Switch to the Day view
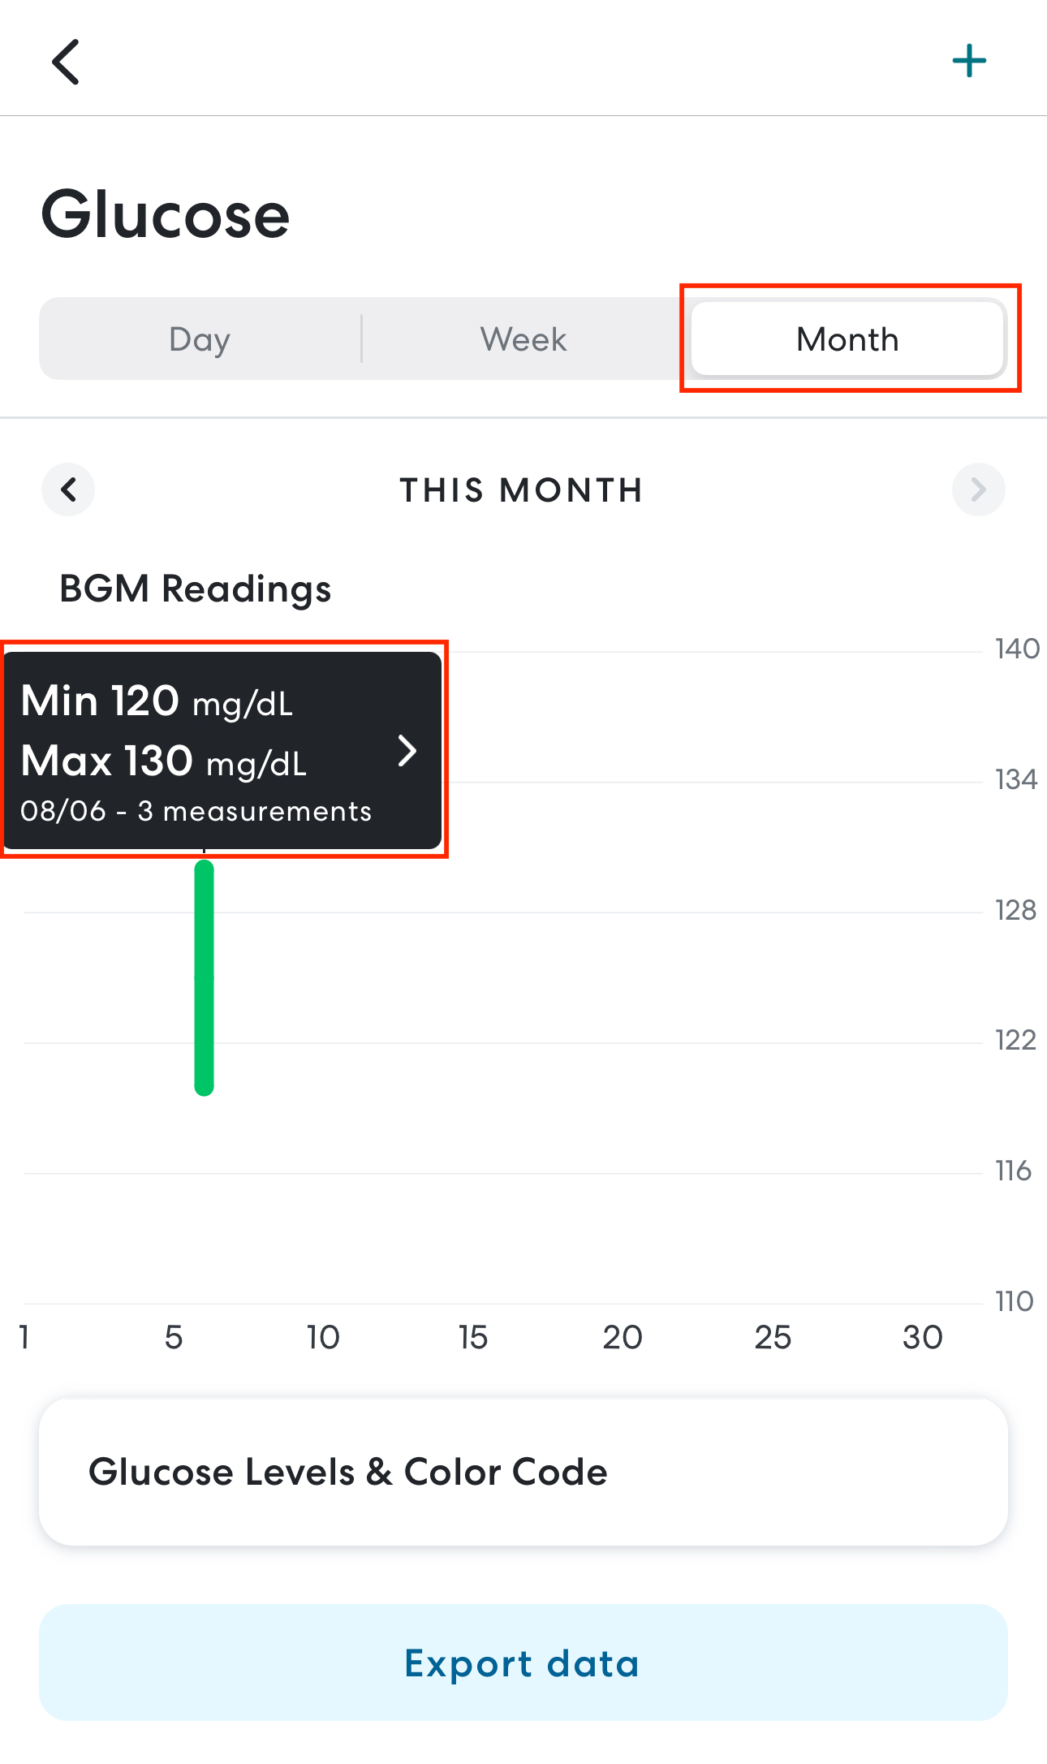The height and width of the screenshot is (1764, 1047). [x=200, y=339]
